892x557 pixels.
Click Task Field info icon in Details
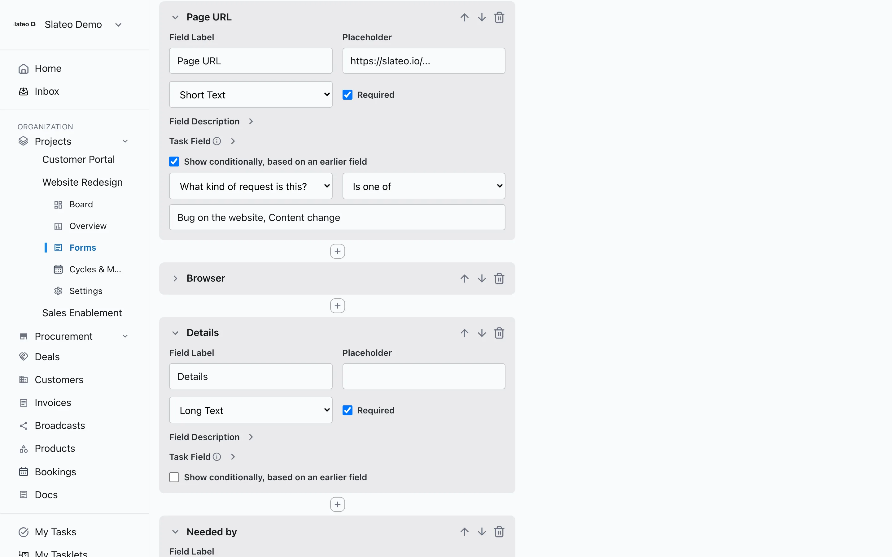click(x=217, y=457)
